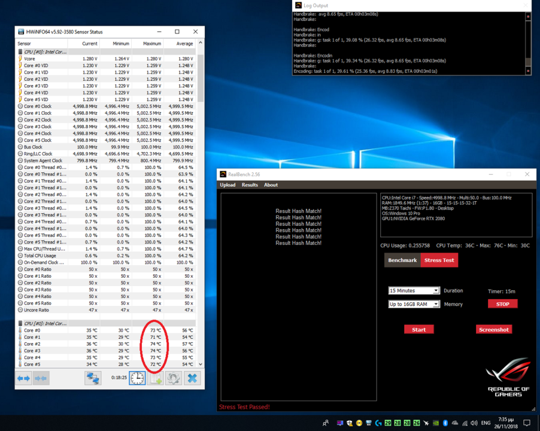Select the Uncore Ratio row
Viewport: 540px width, 431px height.
(x=106, y=310)
